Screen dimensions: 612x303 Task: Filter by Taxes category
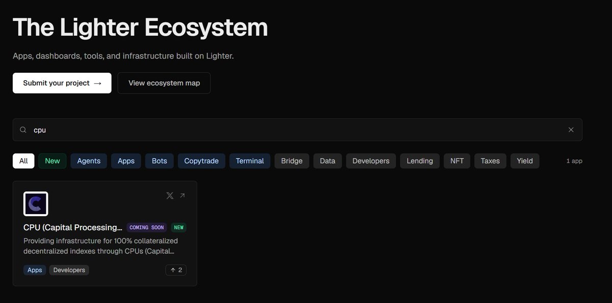tap(490, 161)
